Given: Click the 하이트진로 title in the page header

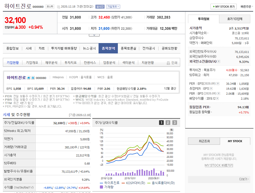Looking at the screenshot, I should coord(18,6).
